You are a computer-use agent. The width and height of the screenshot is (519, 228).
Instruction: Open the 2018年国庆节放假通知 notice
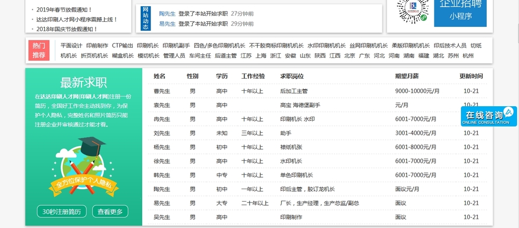(67, 29)
